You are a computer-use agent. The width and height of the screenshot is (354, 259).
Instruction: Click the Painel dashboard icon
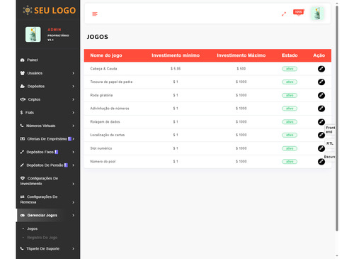click(x=23, y=60)
